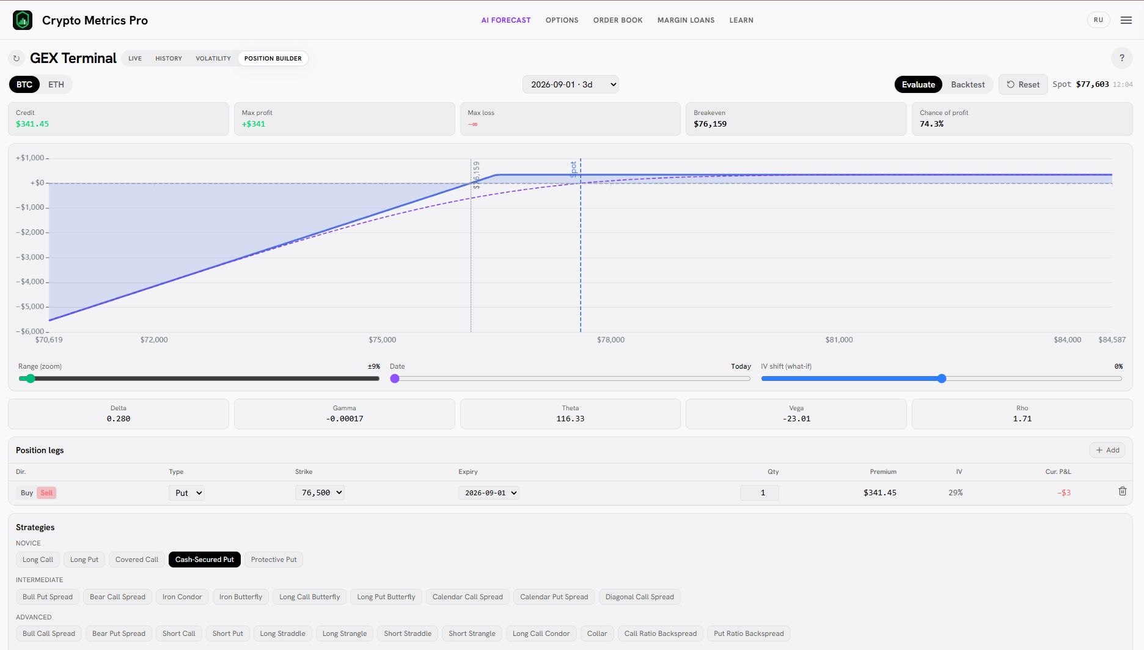Switch to the Live tab
This screenshot has height=650, width=1144.
135,59
